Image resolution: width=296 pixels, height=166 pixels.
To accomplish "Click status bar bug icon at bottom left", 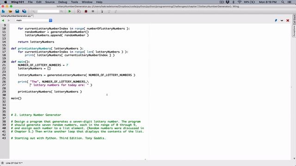I will click(2, 163).
